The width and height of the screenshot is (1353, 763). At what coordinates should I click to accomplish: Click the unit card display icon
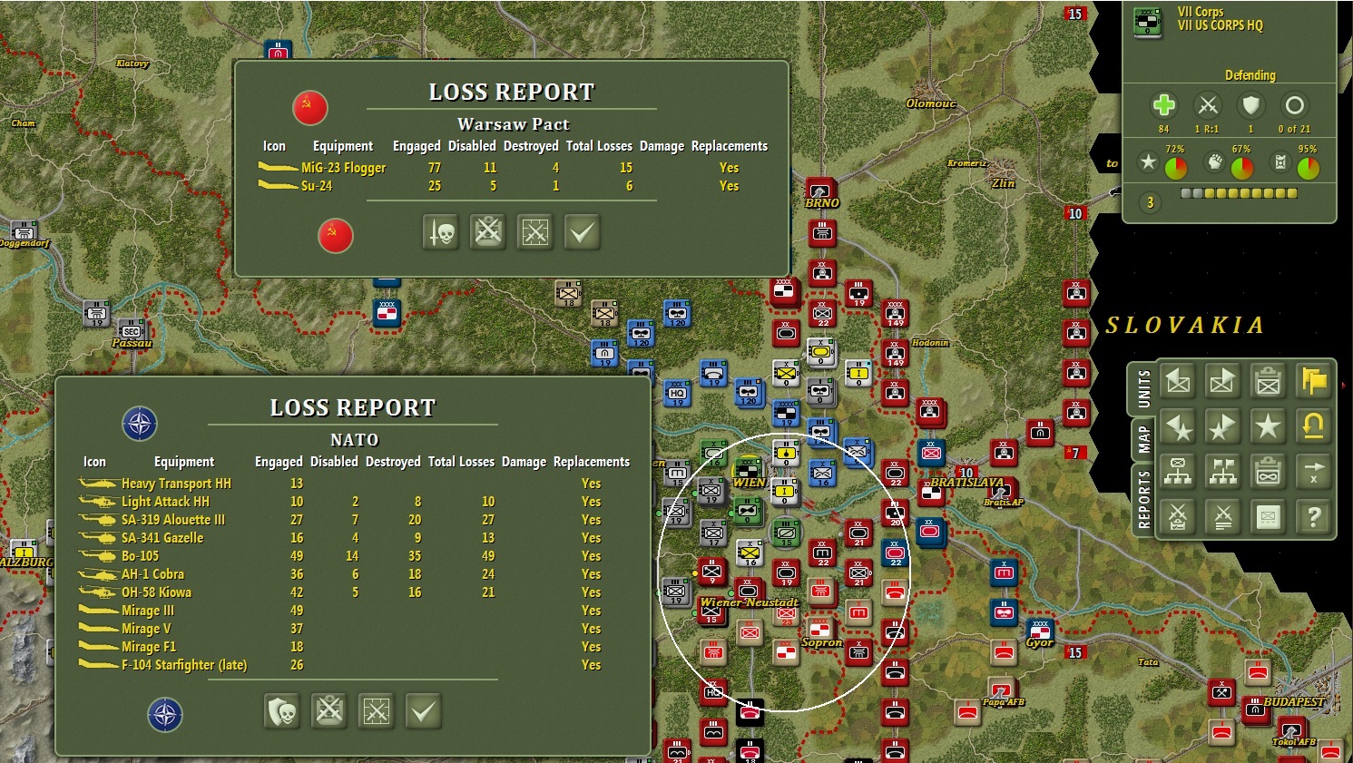coord(1268,517)
